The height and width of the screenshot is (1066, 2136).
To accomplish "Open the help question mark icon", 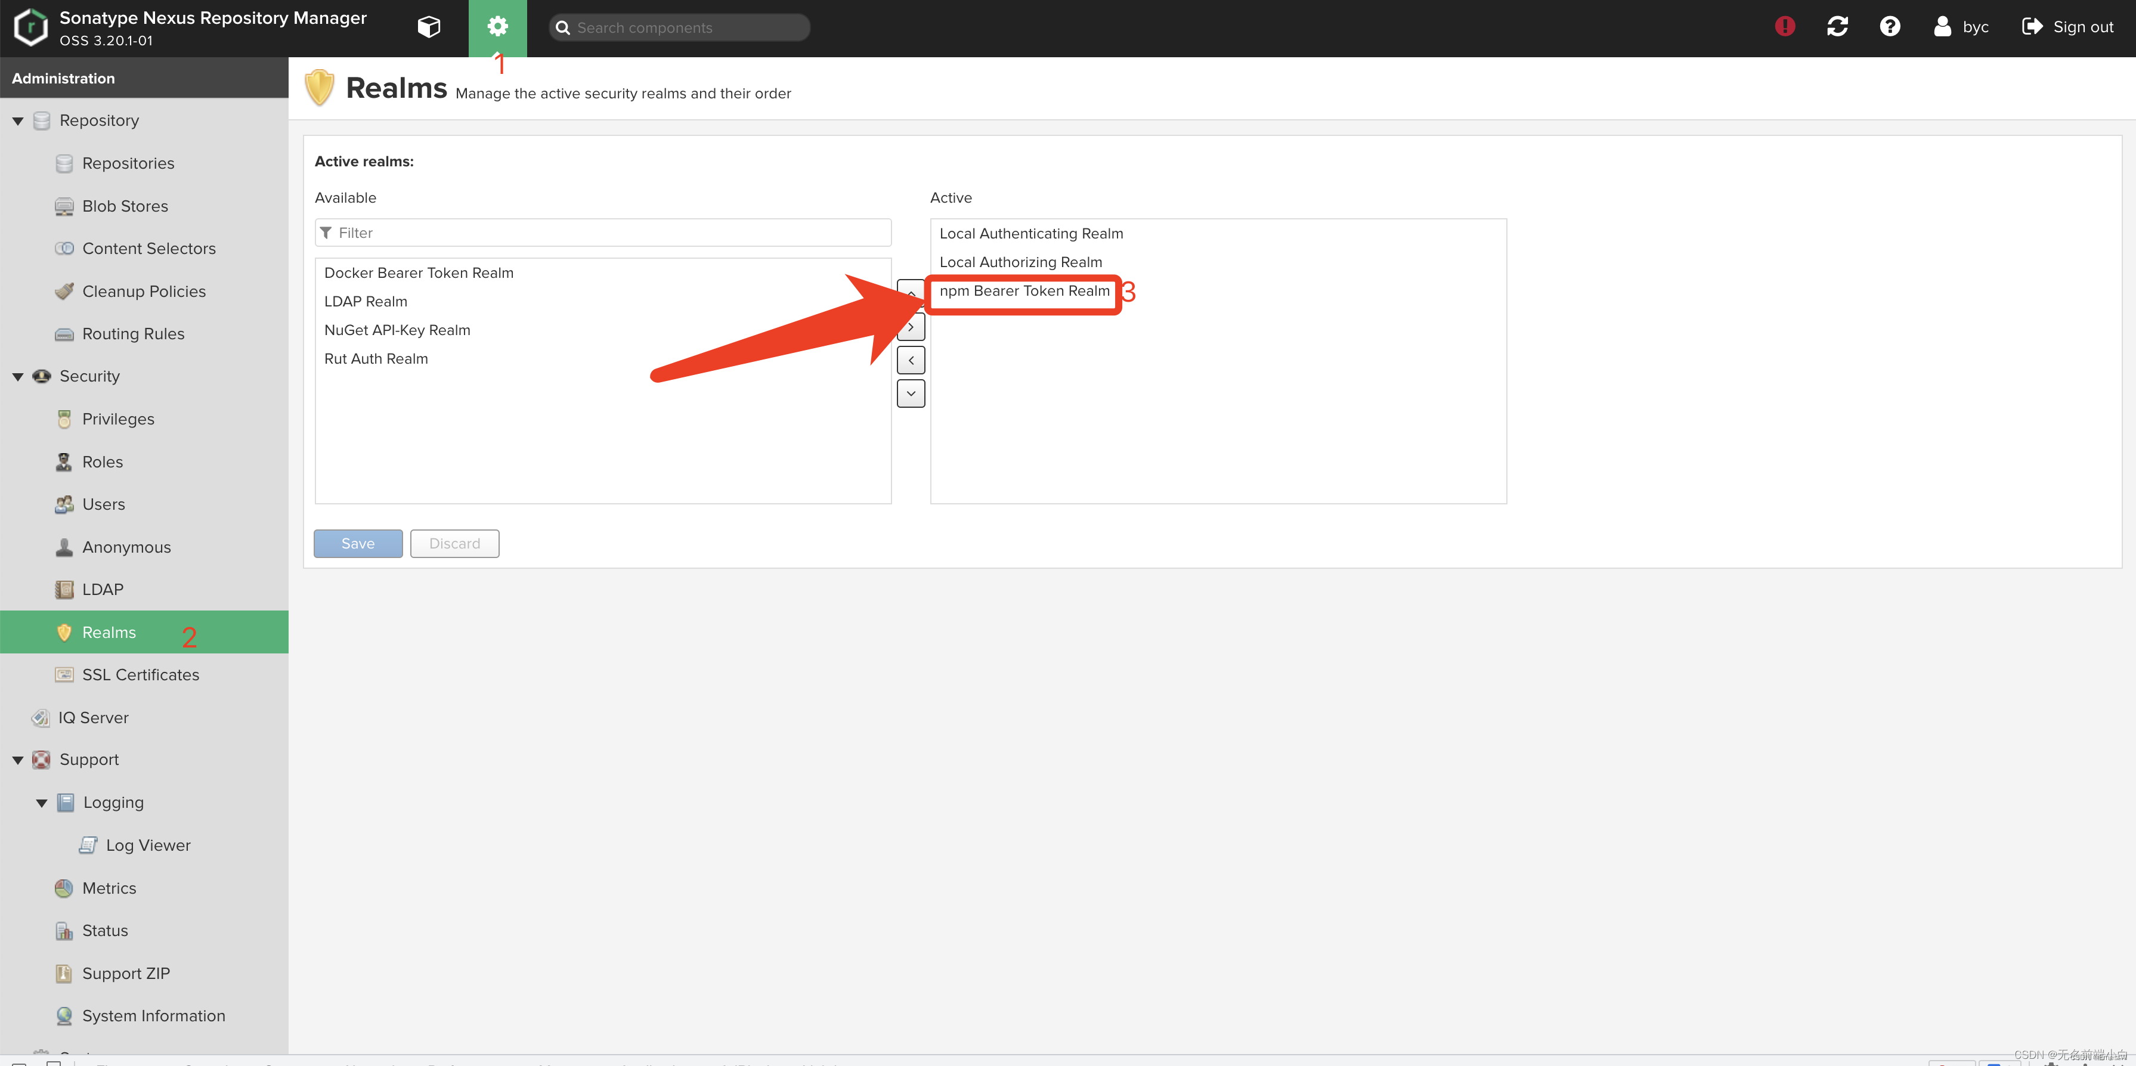I will 1889,26.
